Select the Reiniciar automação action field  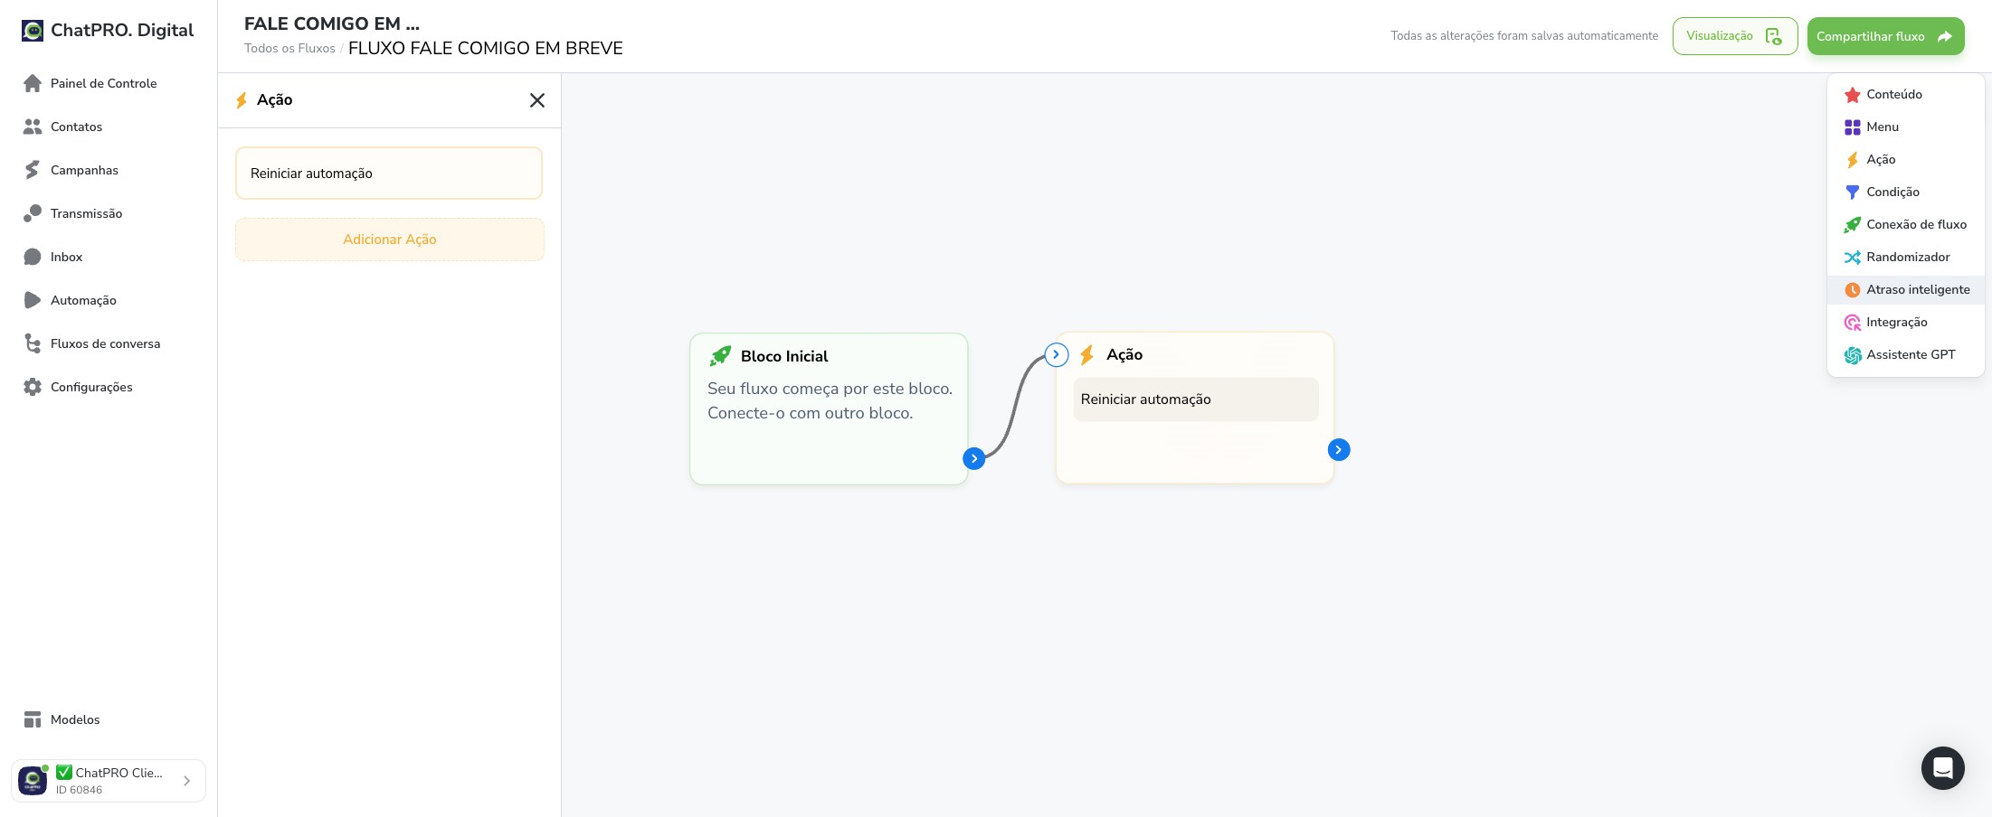click(x=389, y=174)
